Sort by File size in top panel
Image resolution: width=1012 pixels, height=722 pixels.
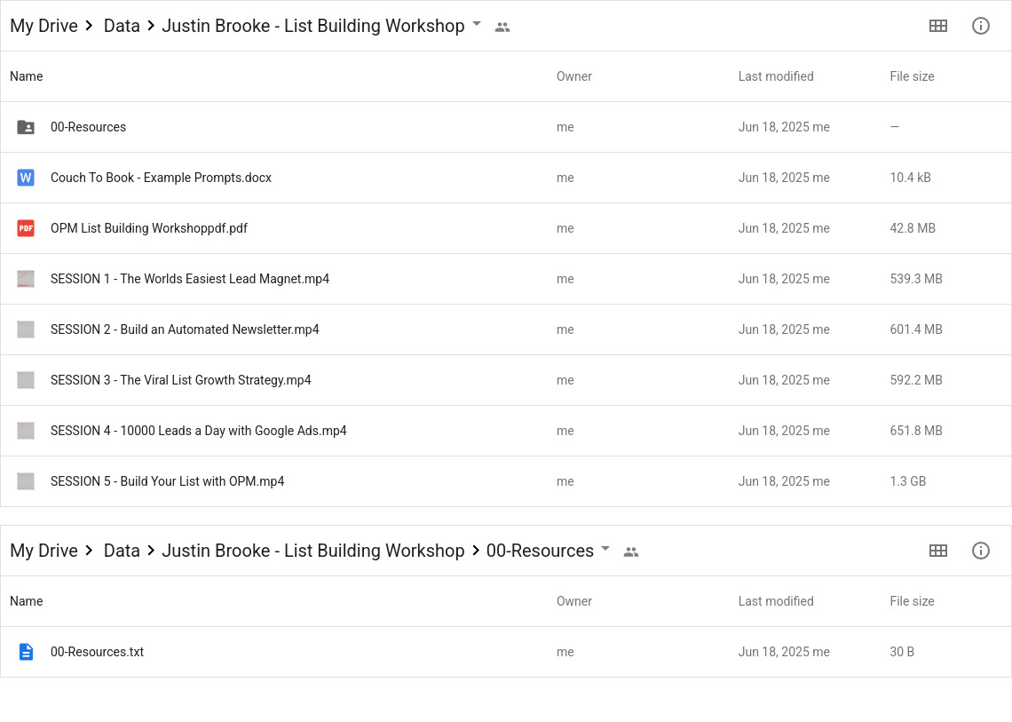point(912,76)
